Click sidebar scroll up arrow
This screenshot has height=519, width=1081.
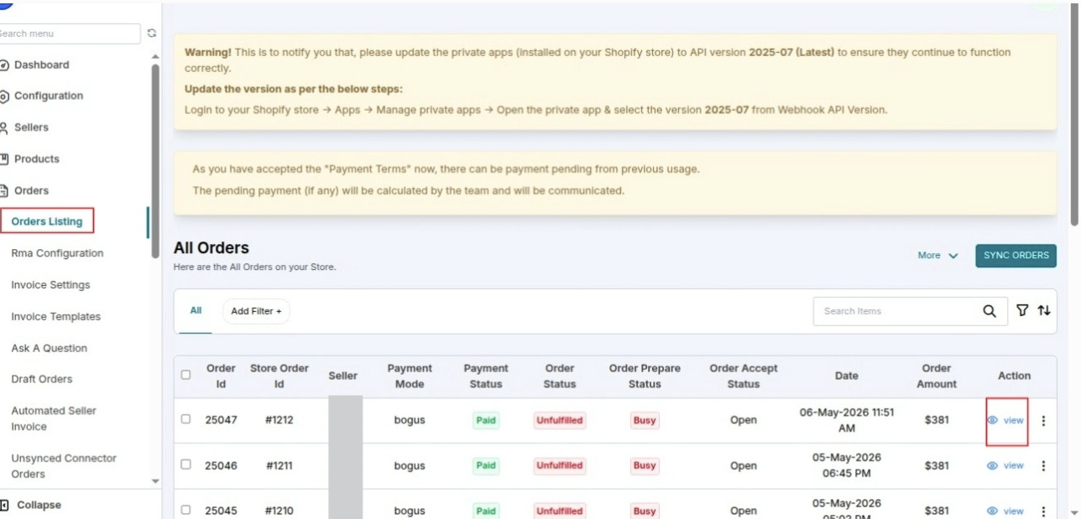tap(154, 57)
